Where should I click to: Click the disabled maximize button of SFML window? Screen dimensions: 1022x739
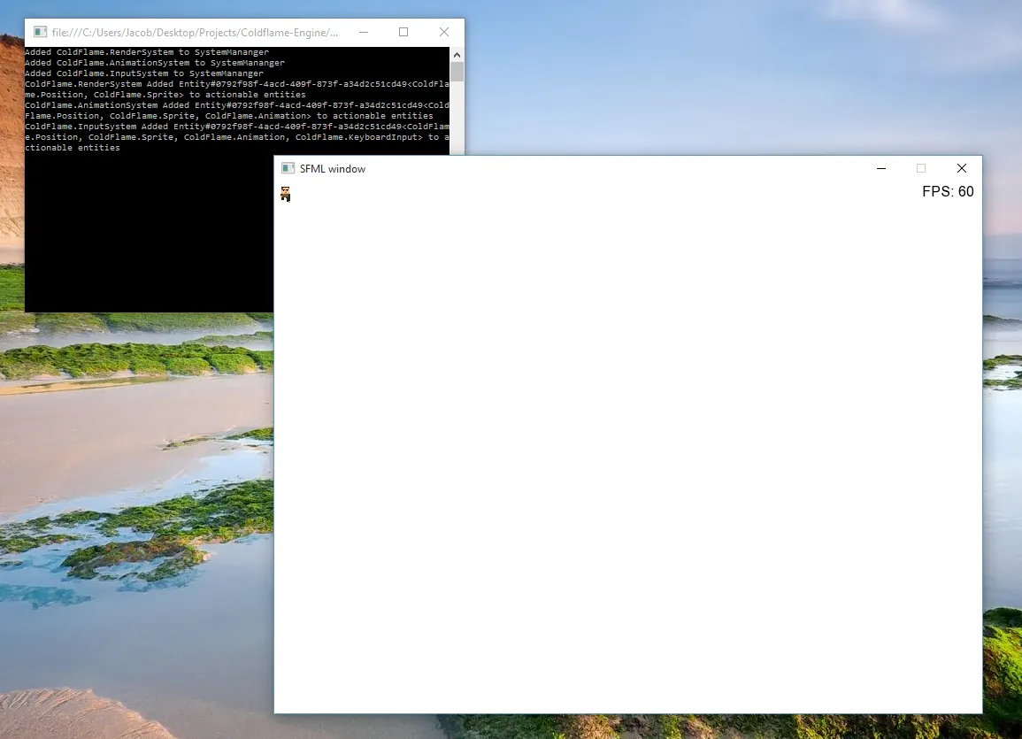pos(920,168)
